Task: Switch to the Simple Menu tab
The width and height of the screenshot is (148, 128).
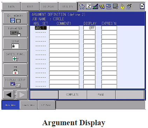Action: [28, 105]
